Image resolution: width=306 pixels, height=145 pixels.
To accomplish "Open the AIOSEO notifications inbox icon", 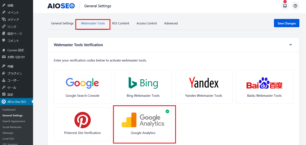I will (285, 6).
